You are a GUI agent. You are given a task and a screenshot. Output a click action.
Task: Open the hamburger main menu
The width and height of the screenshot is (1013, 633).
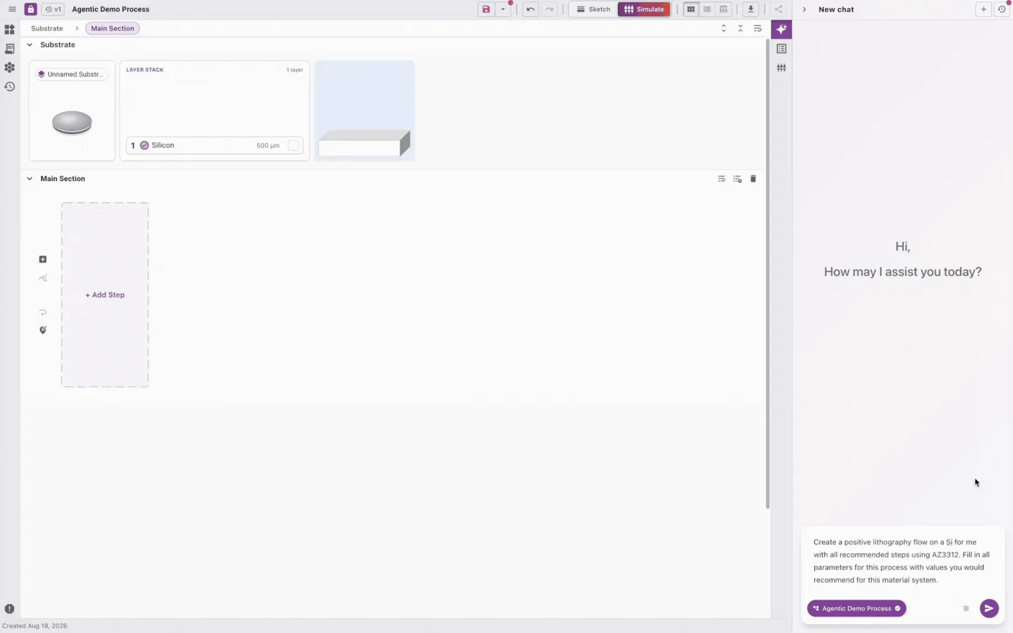[12, 9]
